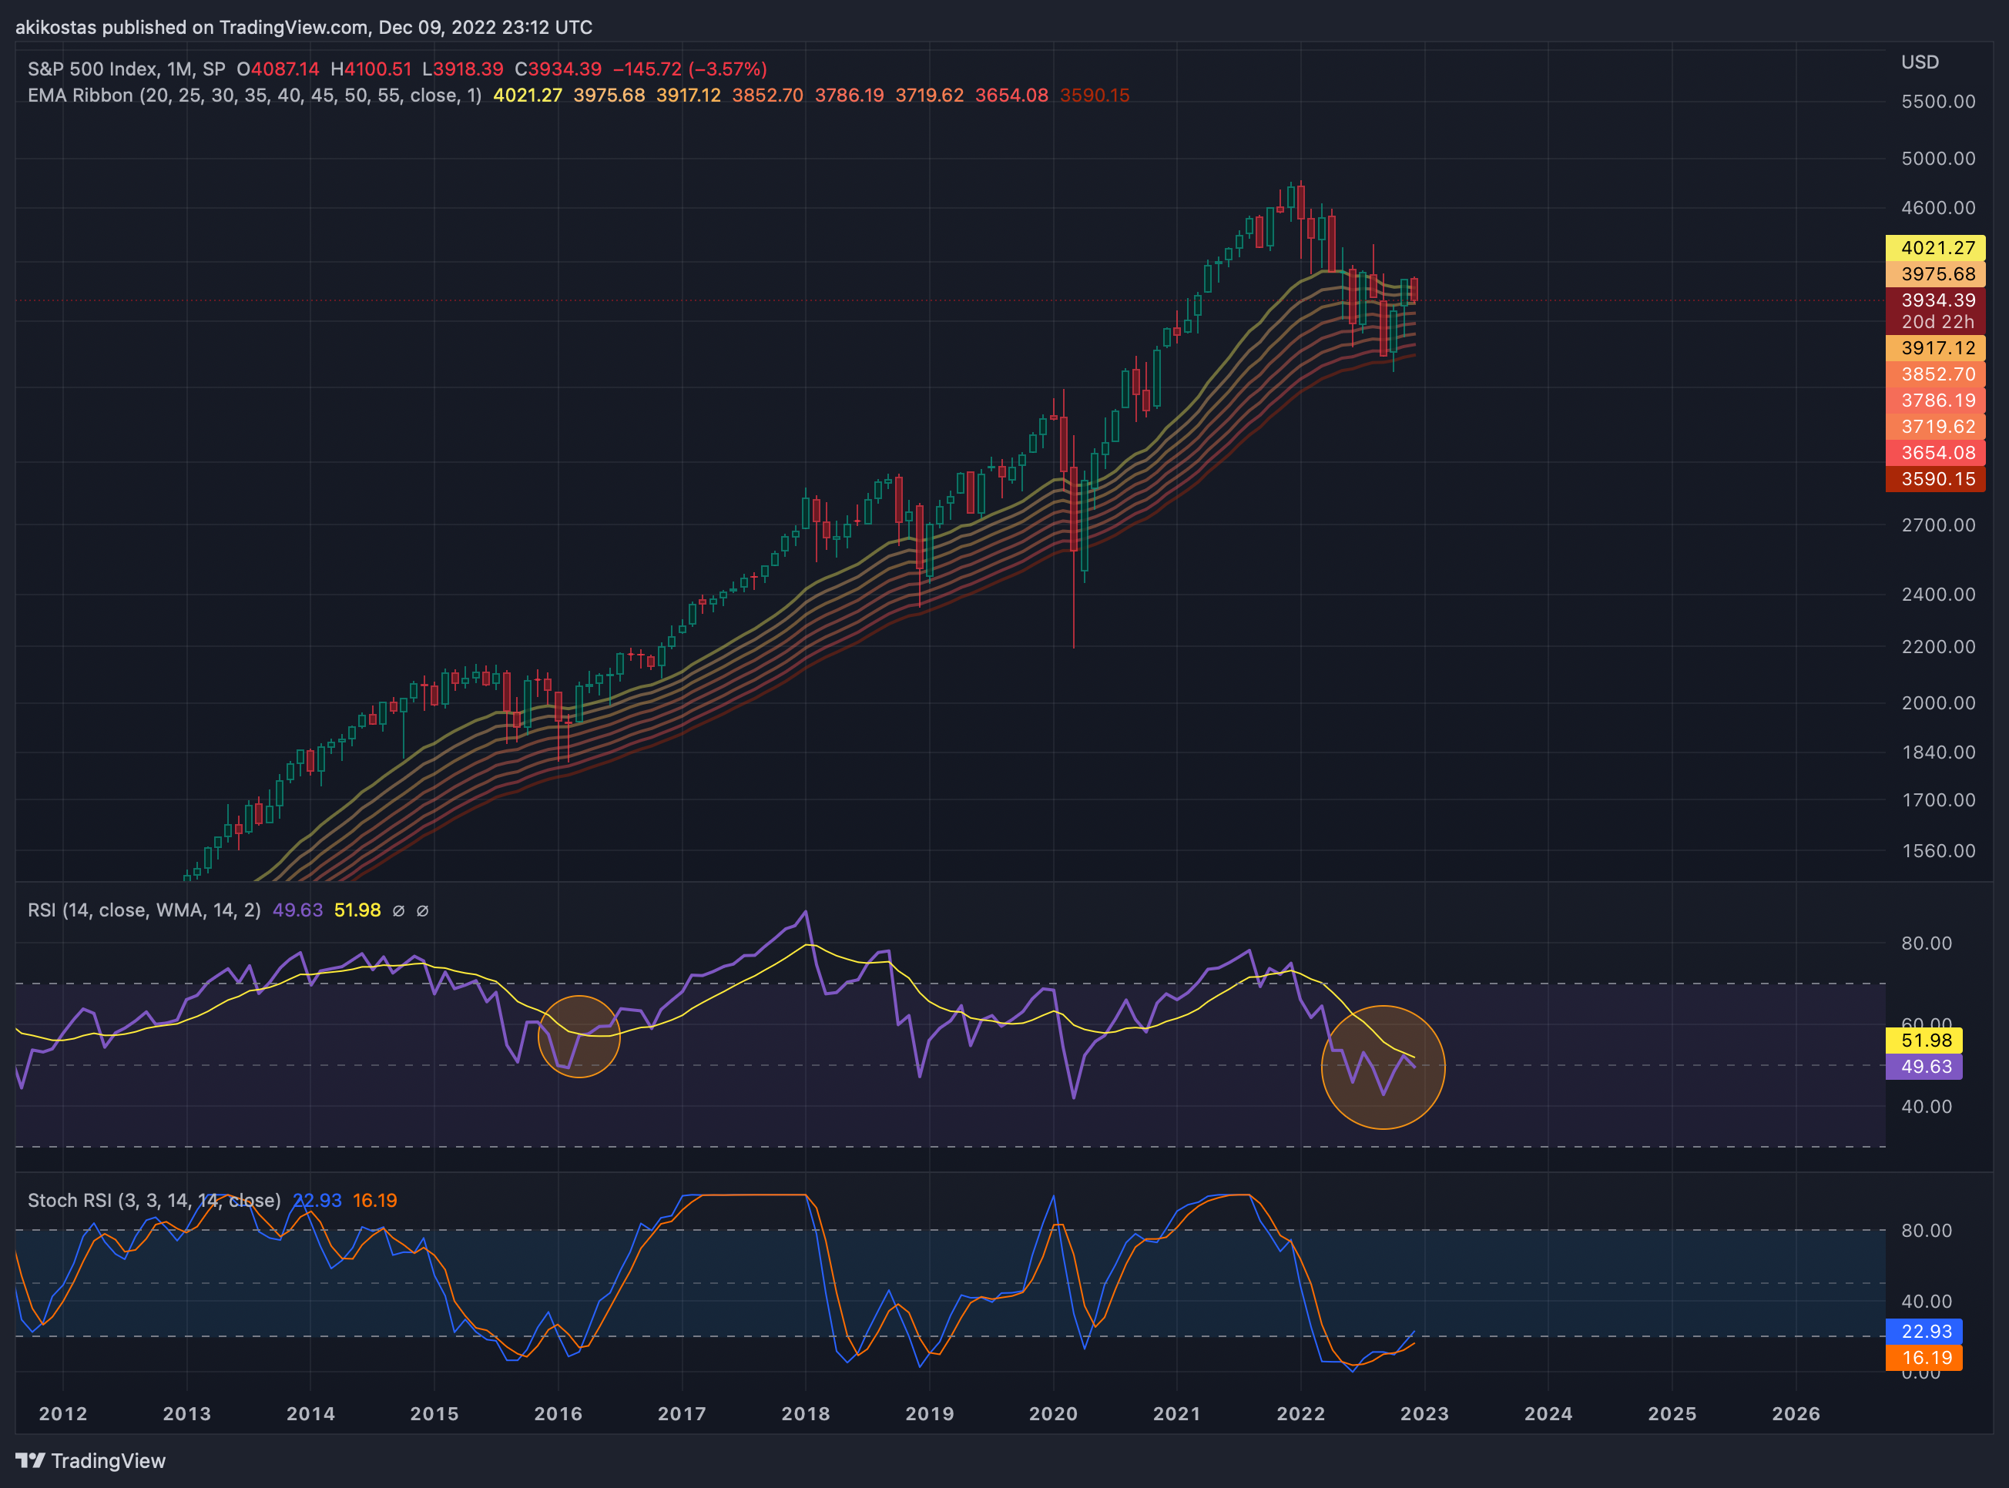The width and height of the screenshot is (2009, 1488).
Task: Click the 1560.00 price scale label
Action: pyautogui.click(x=1938, y=850)
